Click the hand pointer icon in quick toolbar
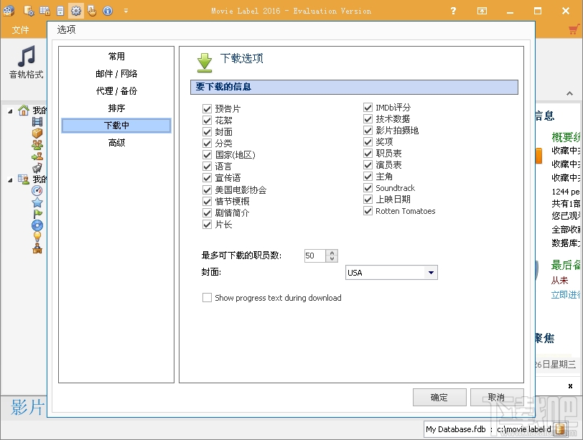This screenshot has height=440, width=583. click(x=92, y=11)
